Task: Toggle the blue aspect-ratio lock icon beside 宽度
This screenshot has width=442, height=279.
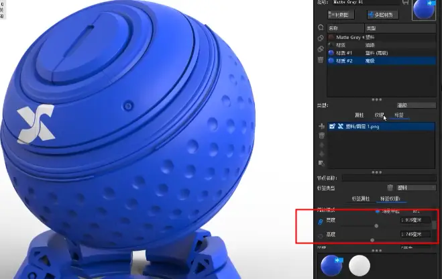Action: point(320,222)
